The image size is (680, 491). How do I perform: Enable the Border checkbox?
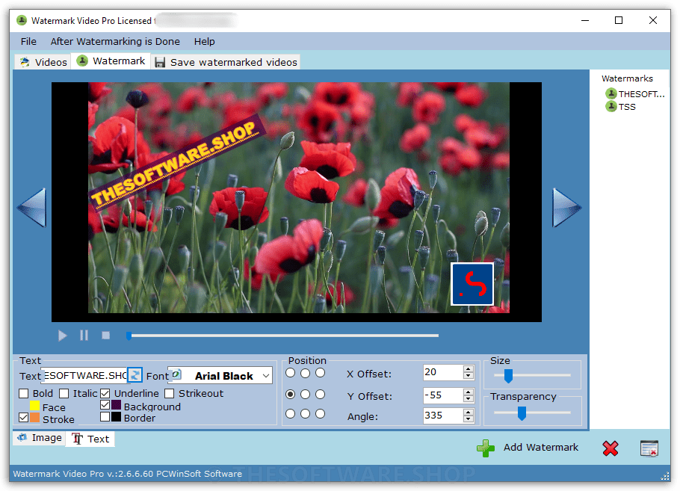click(105, 417)
